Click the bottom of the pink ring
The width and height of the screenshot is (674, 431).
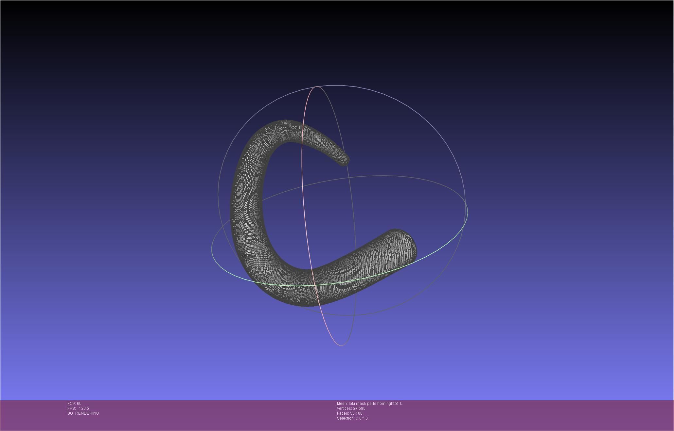click(341, 345)
